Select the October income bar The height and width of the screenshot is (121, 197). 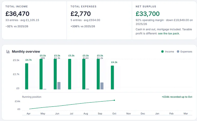tap(112, 77)
